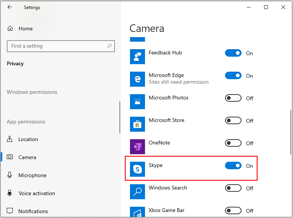Screen dimensions: 293x218
Task: Click the Feedback Hub icon
Action: pyautogui.click(x=137, y=56)
